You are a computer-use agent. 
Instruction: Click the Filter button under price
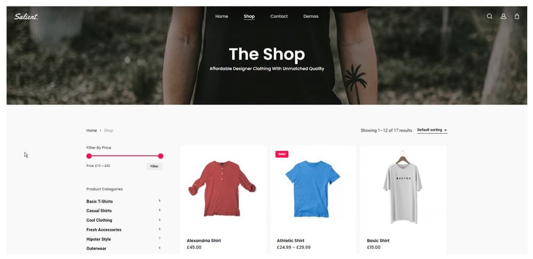tap(155, 167)
